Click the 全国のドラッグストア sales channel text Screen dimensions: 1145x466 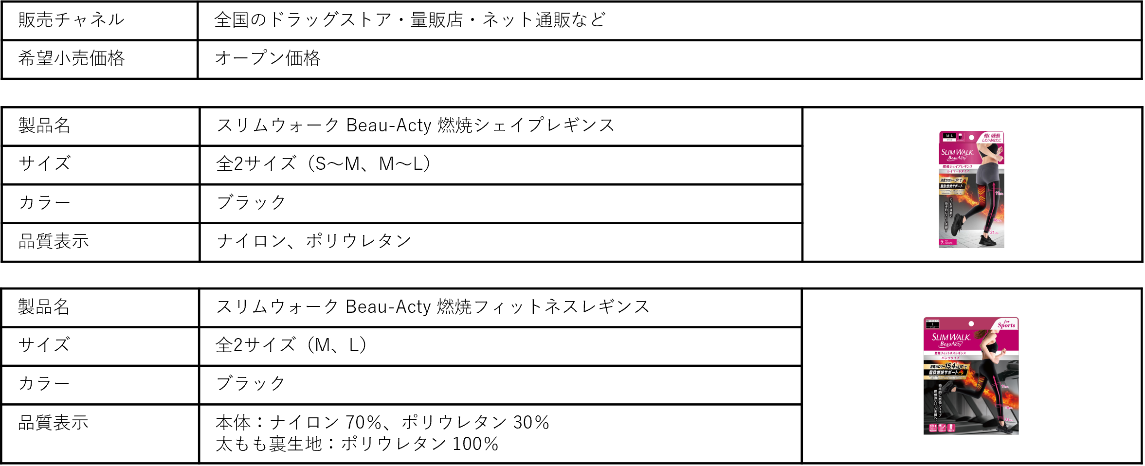point(410,20)
